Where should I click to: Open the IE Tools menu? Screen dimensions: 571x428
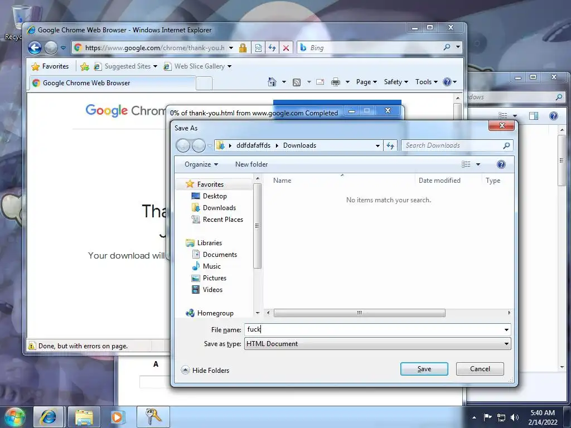[x=426, y=82]
